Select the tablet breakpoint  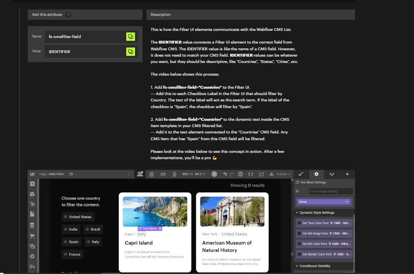[x=151, y=174]
